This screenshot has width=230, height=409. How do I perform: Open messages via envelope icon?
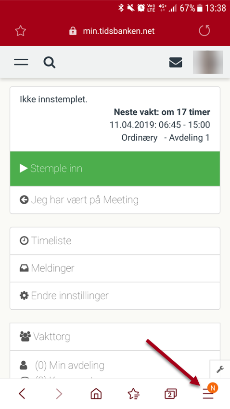coord(176,63)
